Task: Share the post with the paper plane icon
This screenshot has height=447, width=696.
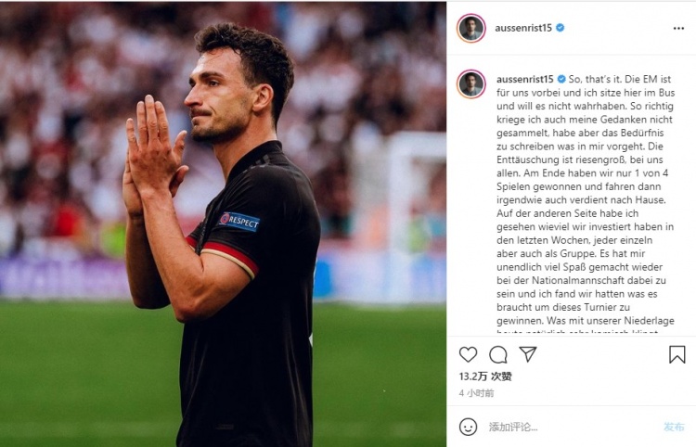Action: pos(528,354)
